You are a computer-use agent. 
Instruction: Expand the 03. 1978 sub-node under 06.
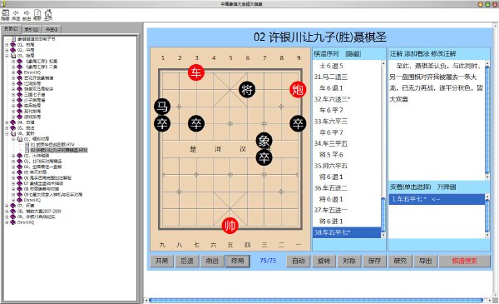coord(13,162)
